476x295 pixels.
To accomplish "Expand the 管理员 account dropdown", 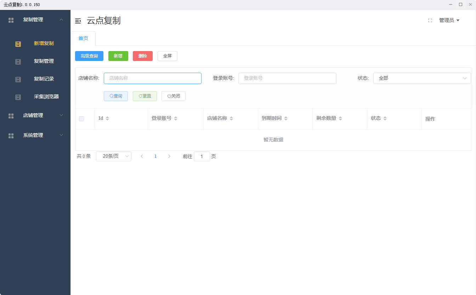I will [449, 20].
